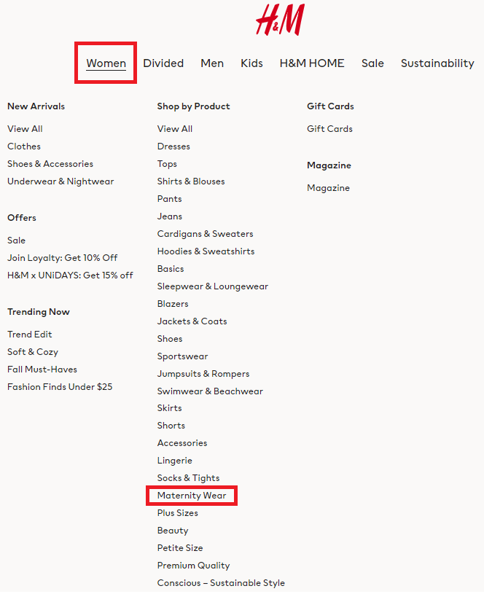This screenshot has height=594, width=484.
Task: Open Join Loyalty: Get 10% Off
Action: click(63, 258)
